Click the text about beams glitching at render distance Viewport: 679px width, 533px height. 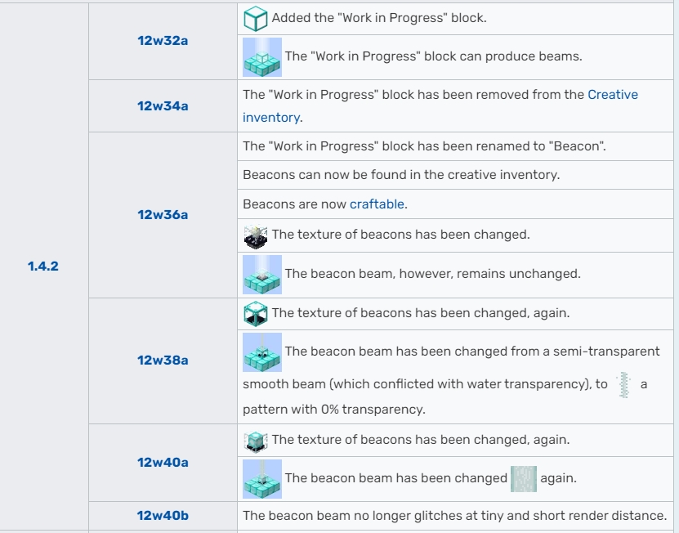click(x=454, y=516)
